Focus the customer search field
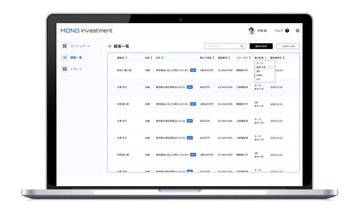Viewport: 359px width, 211px height. 225,46
